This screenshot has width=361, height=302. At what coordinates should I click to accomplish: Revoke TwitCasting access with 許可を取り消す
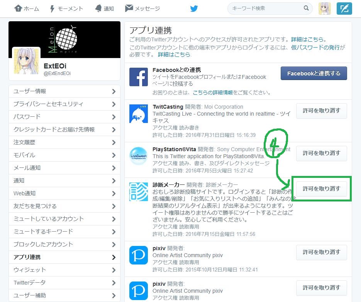pos(321,111)
